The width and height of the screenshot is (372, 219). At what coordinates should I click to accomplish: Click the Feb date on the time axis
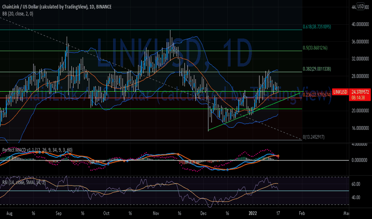pyautogui.click(x=302, y=213)
